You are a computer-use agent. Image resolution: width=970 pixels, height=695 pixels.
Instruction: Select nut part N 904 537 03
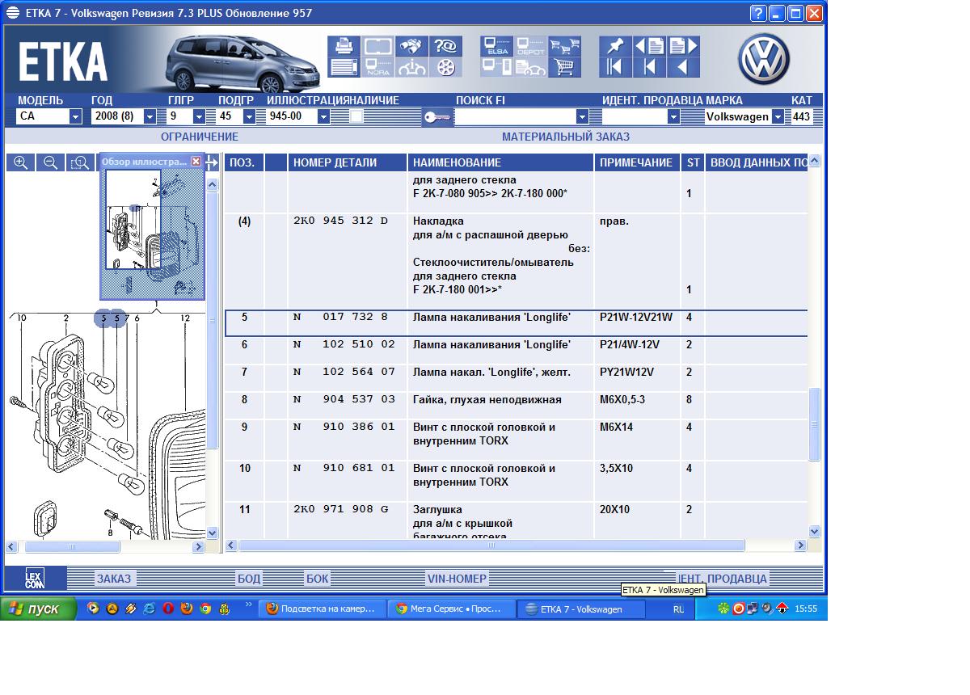(516, 406)
